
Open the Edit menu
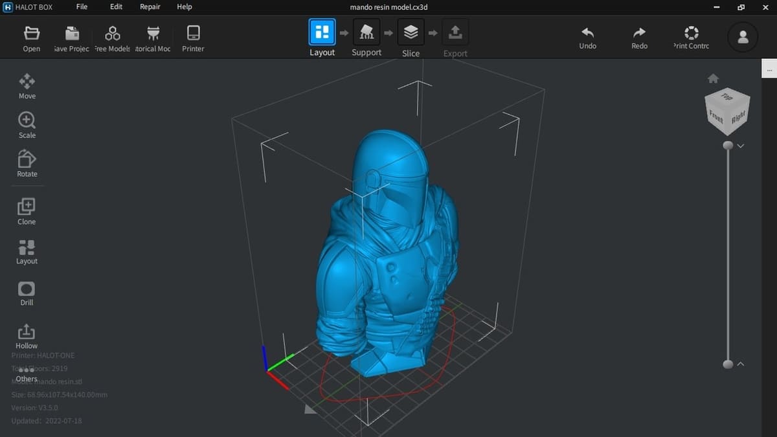coord(116,6)
